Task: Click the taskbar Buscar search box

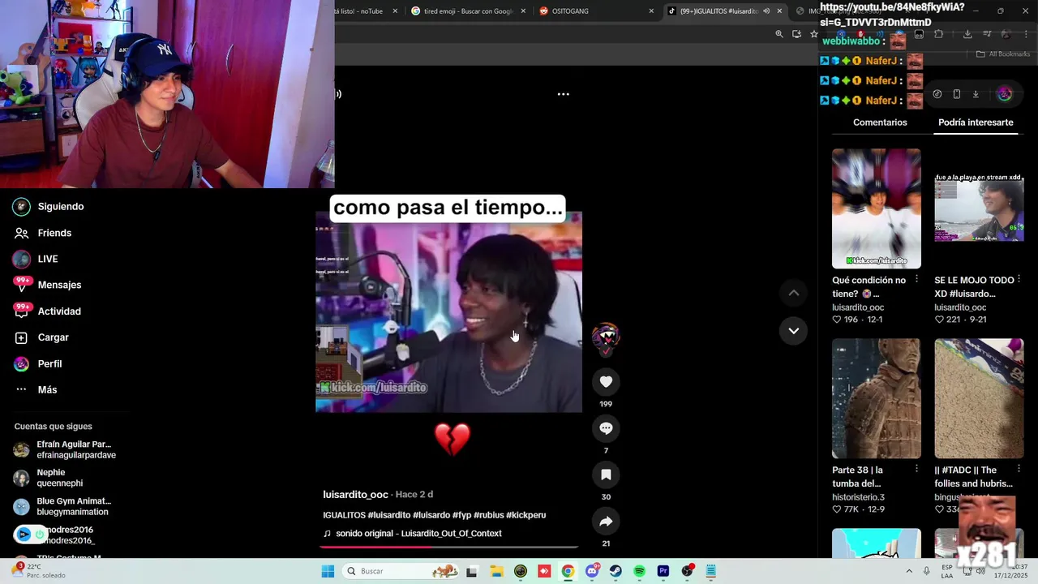Action: [401, 572]
